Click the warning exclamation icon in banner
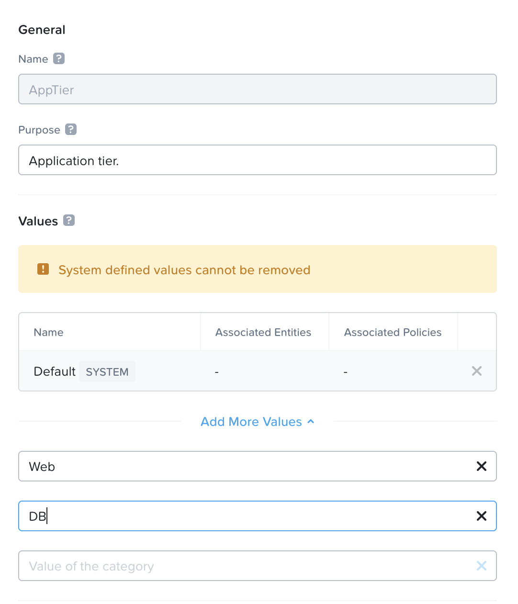The image size is (518, 604). pyautogui.click(x=43, y=269)
